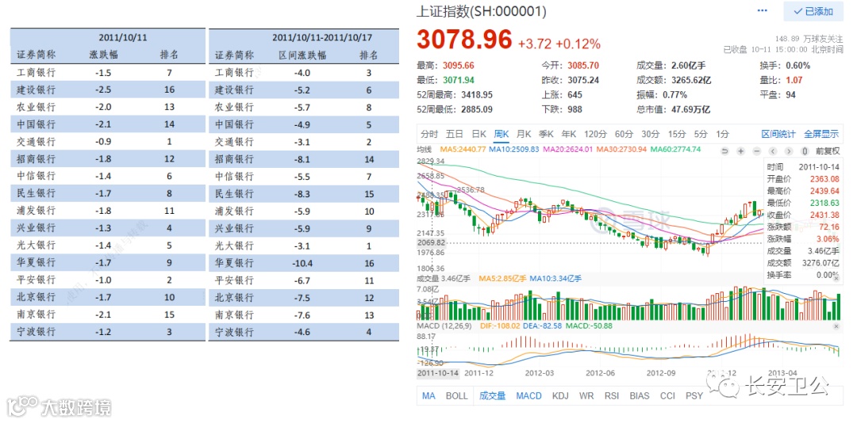Open 区间统计 range statistics
Image resolution: width=857 pixels, height=423 pixels.
tap(778, 134)
